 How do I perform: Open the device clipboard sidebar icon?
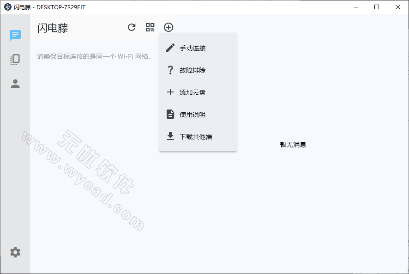15,60
